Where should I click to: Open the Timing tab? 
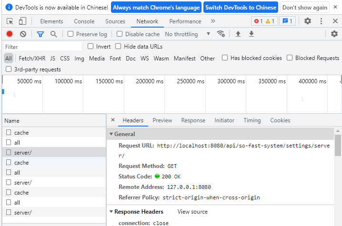click(x=252, y=120)
